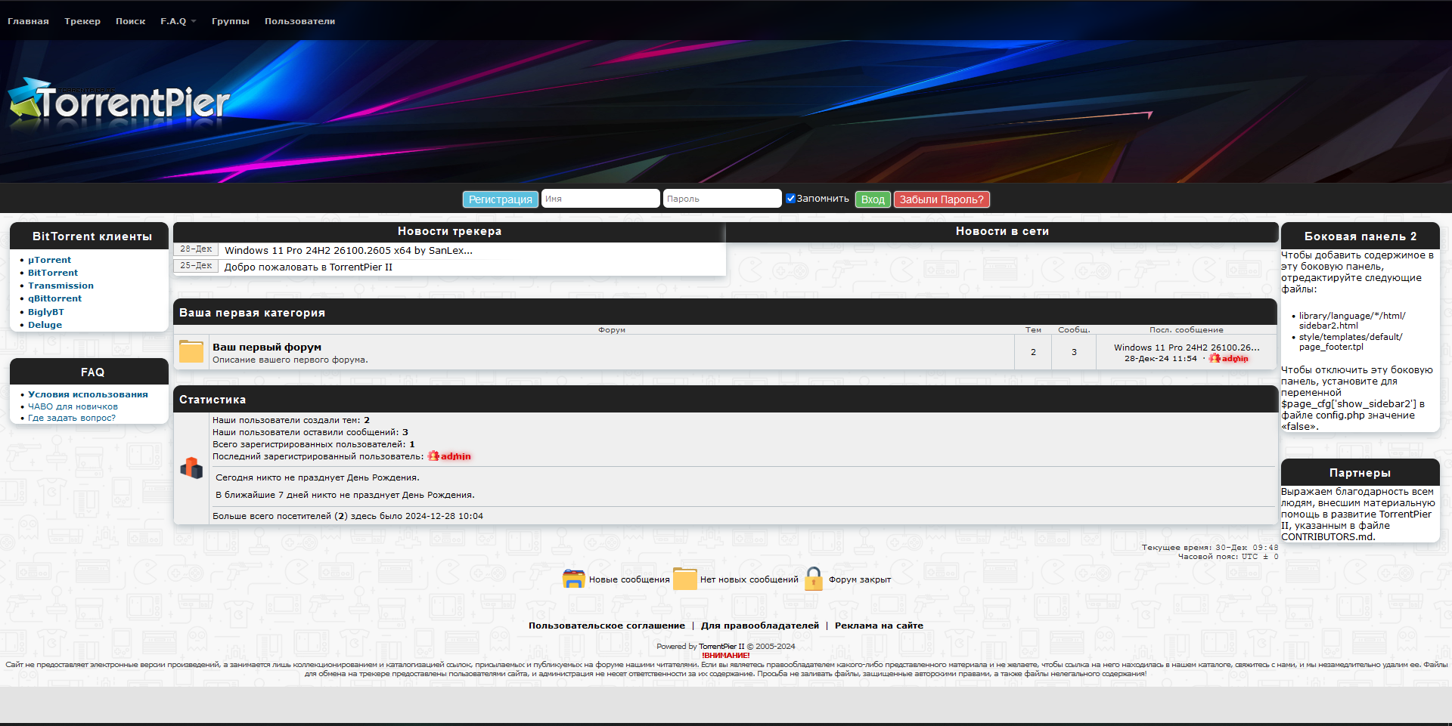
Task: Click the Забыли Пароль? button
Action: coord(942,199)
